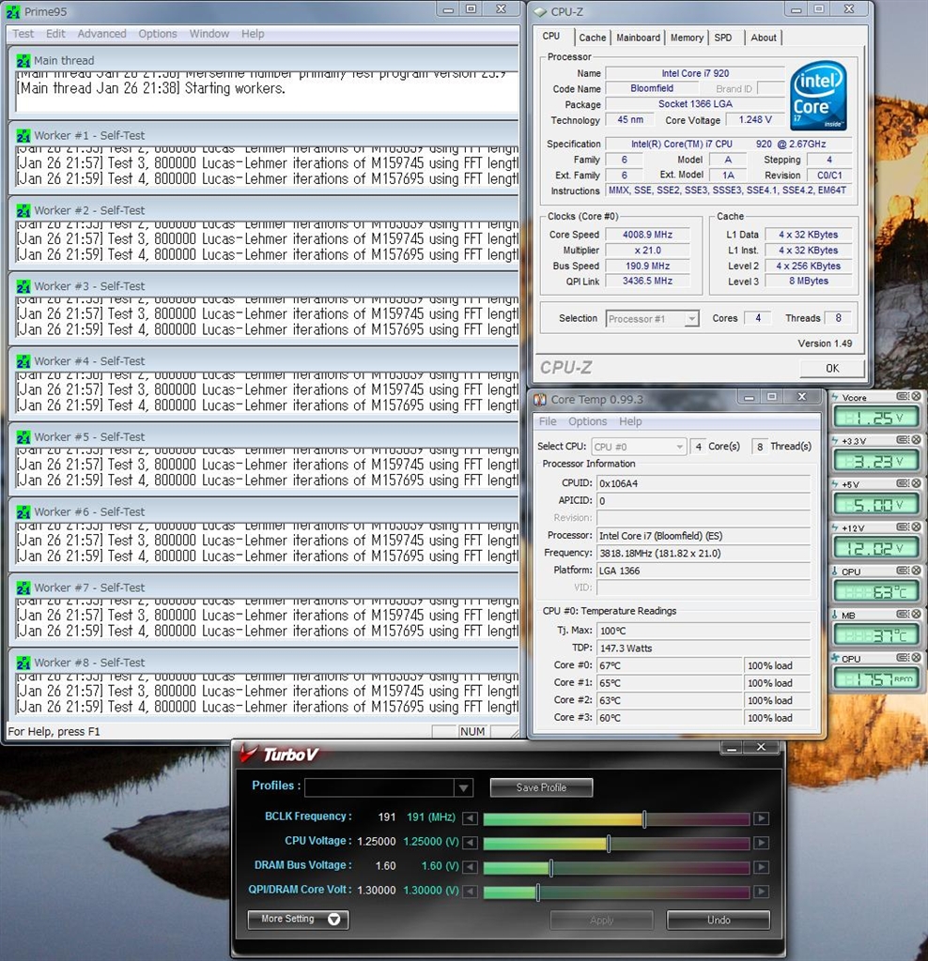
Task: Open settings icon on +3.3V widget
Action: pyautogui.click(x=903, y=440)
